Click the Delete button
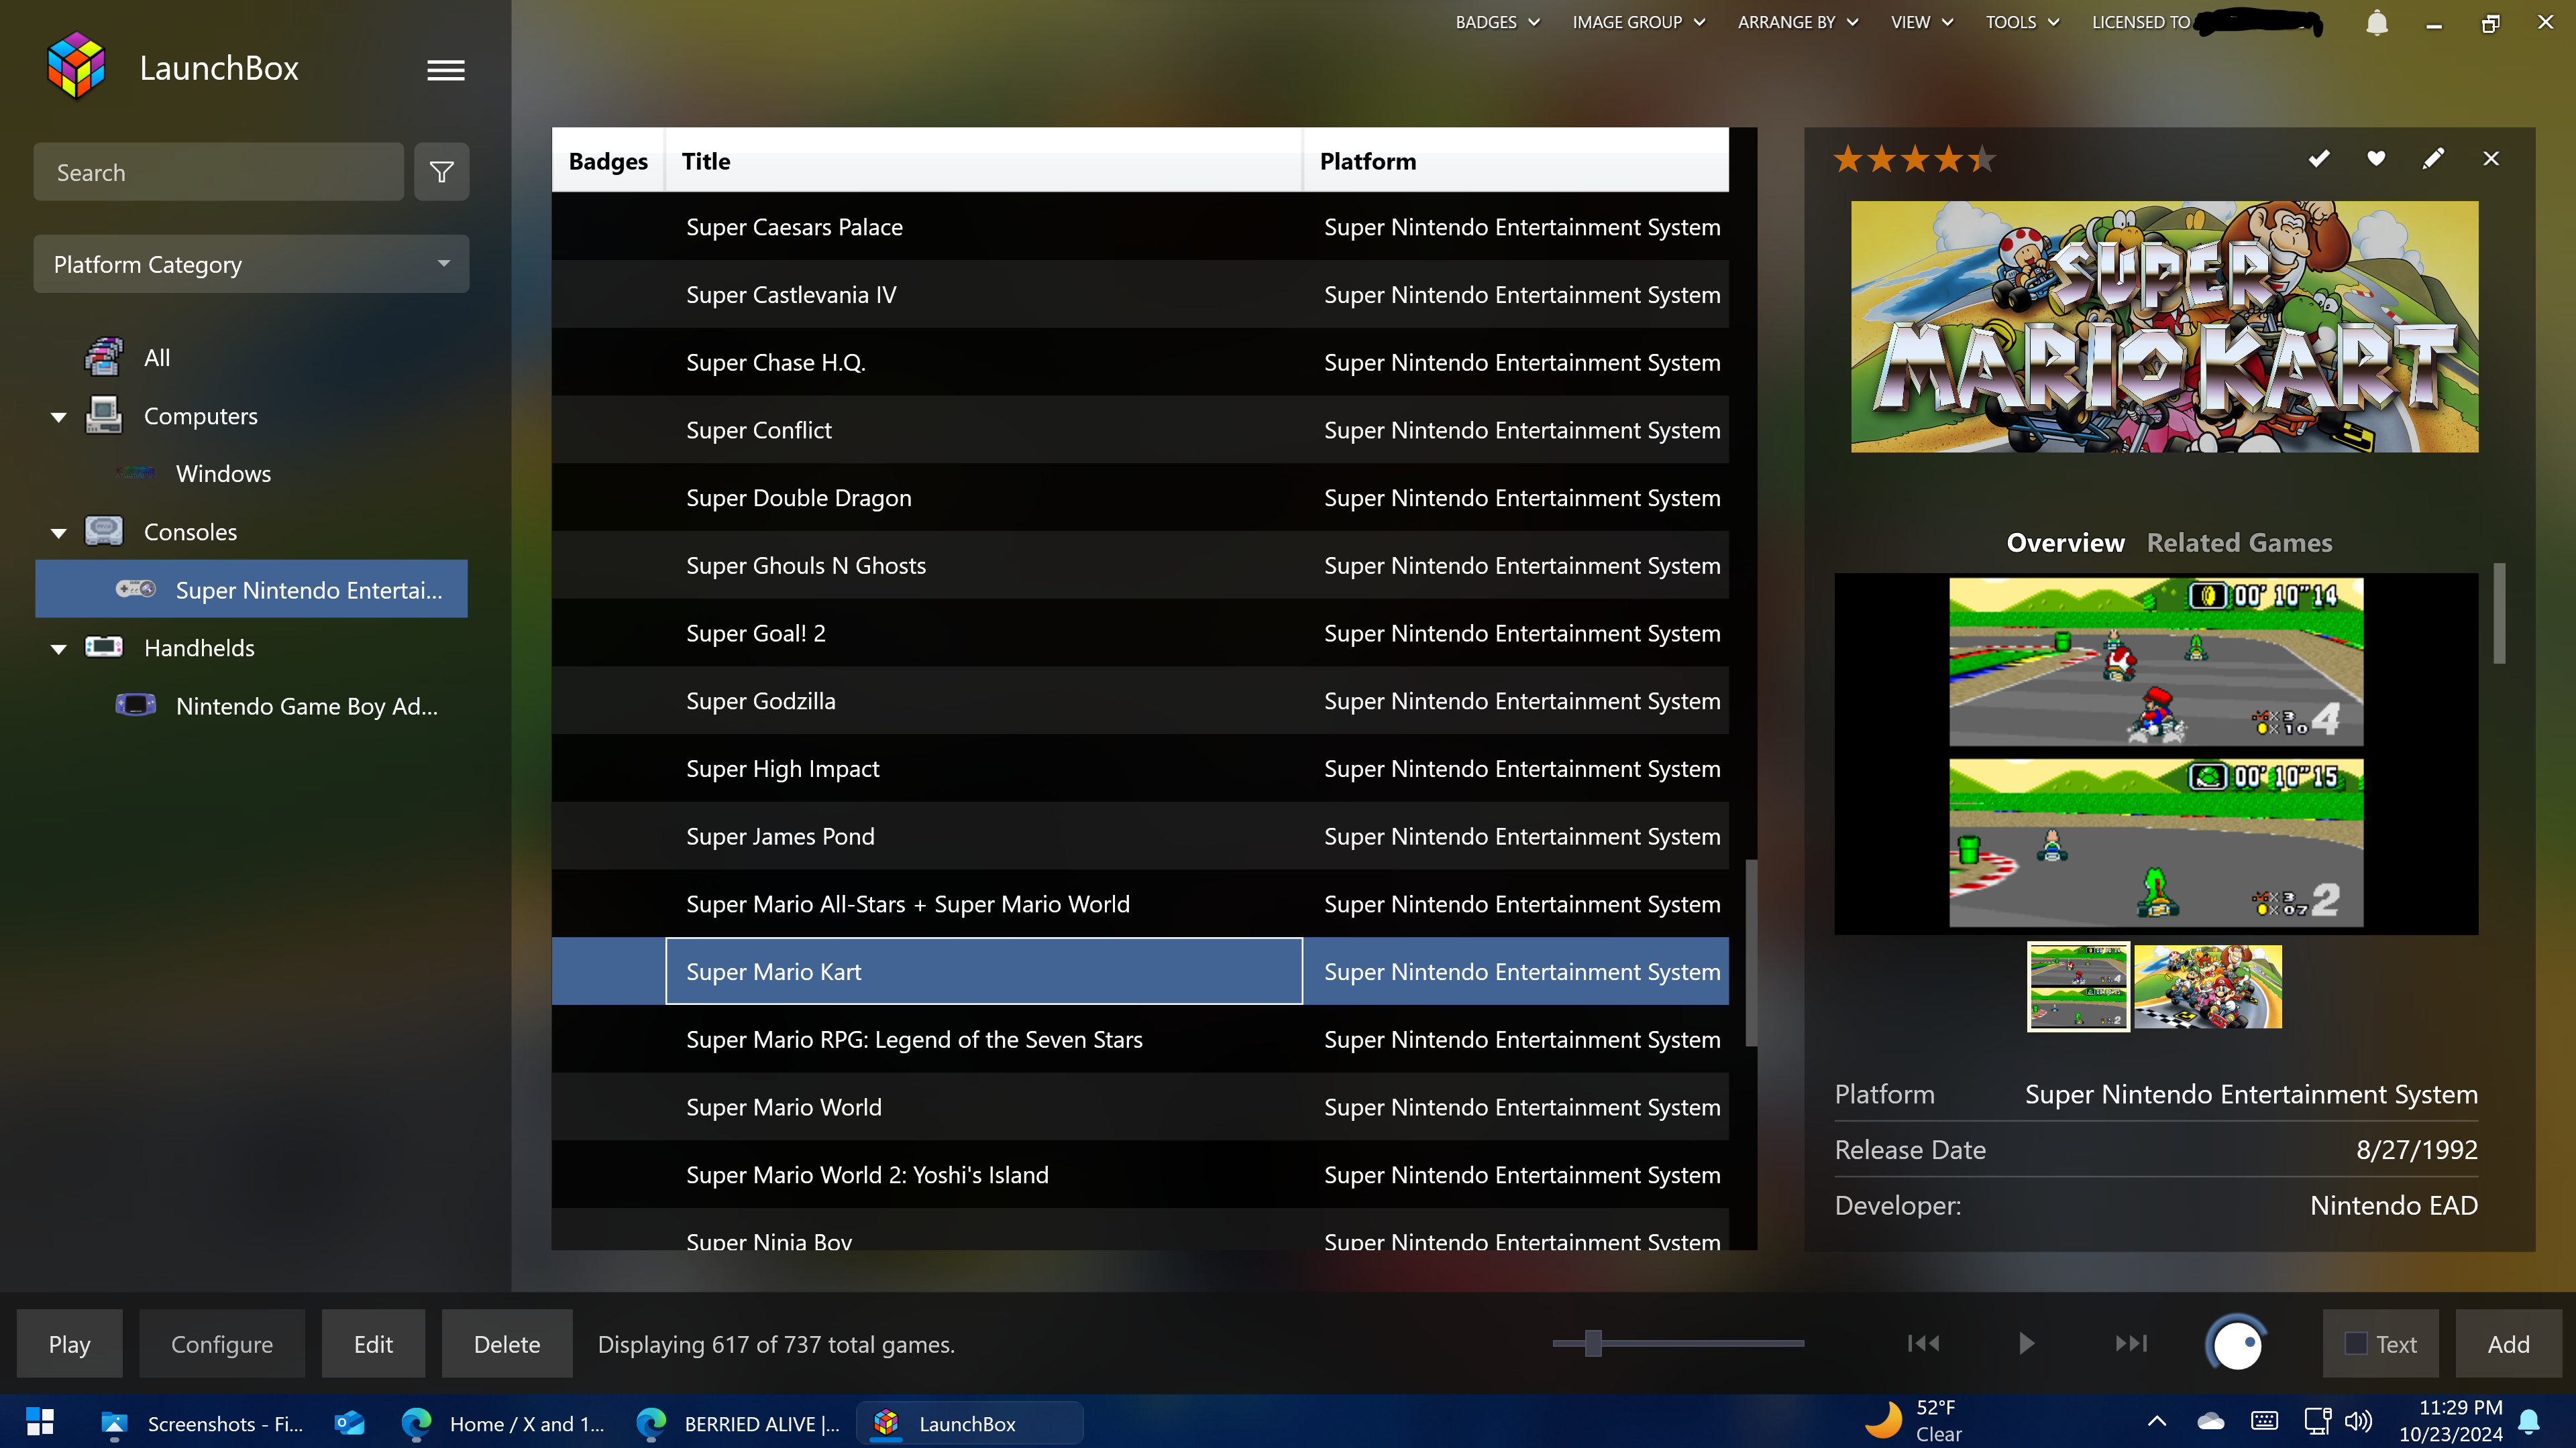This screenshot has height=1448, width=2576. tap(507, 1343)
